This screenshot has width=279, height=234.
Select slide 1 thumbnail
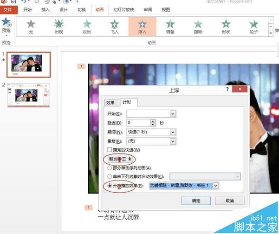[29, 65]
